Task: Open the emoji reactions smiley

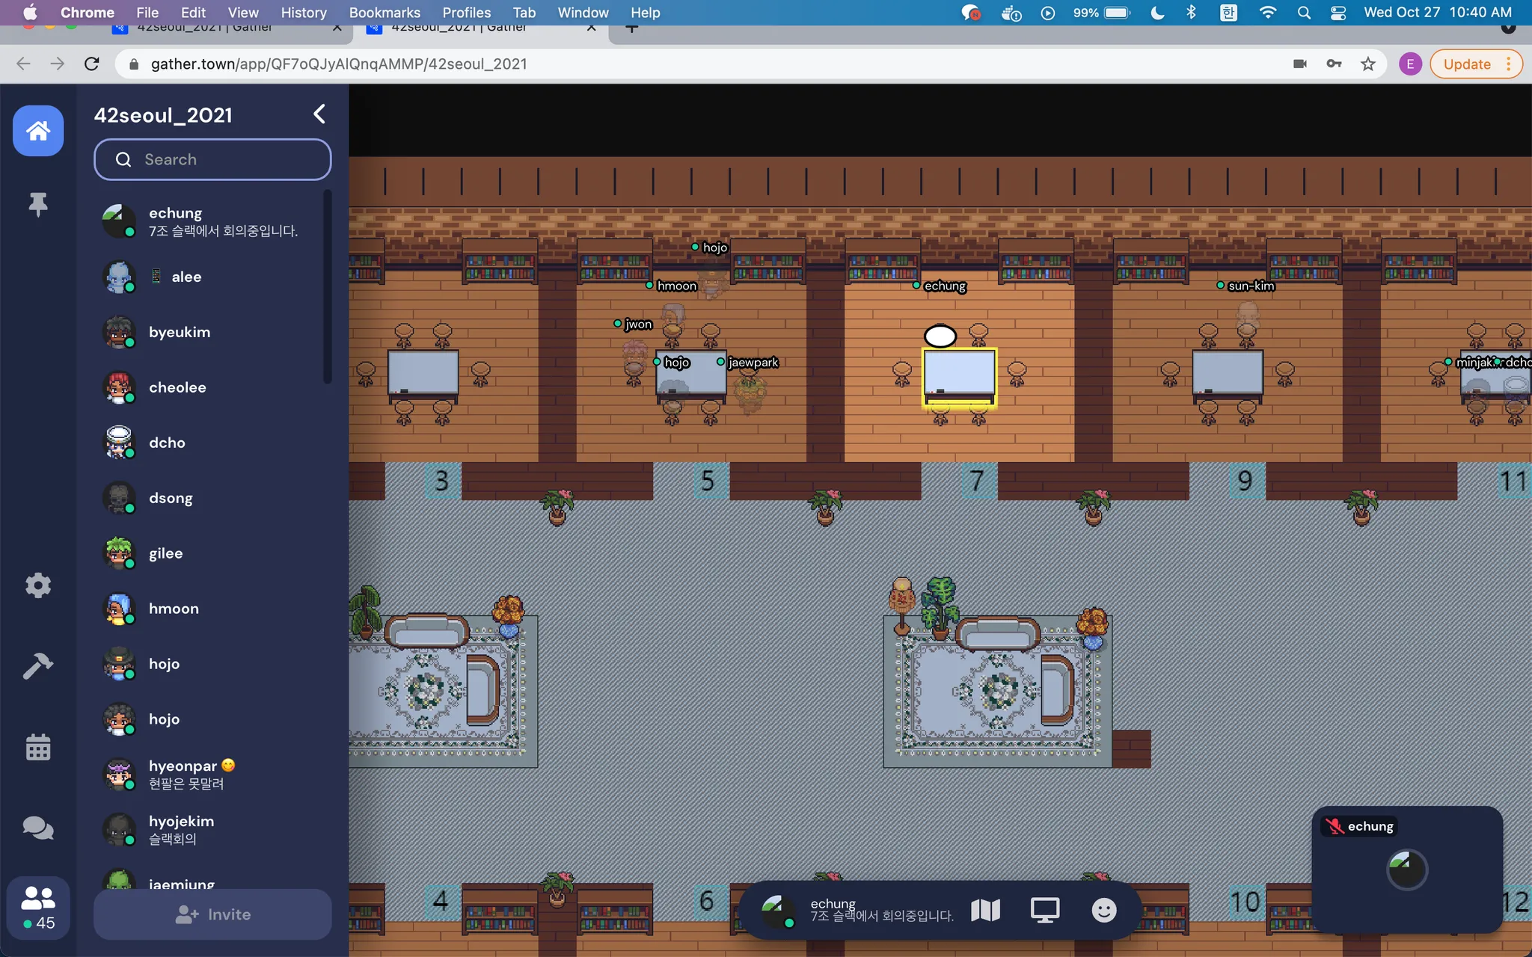Action: pos(1103,910)
